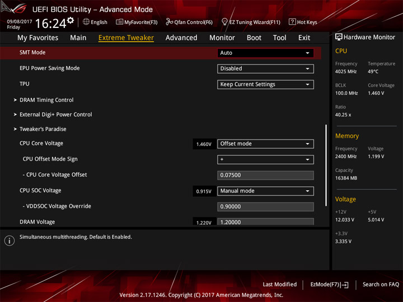Viewport: 403px width, 302px height.
Task: Switch to the Boot tab
Action: (254, 38)
